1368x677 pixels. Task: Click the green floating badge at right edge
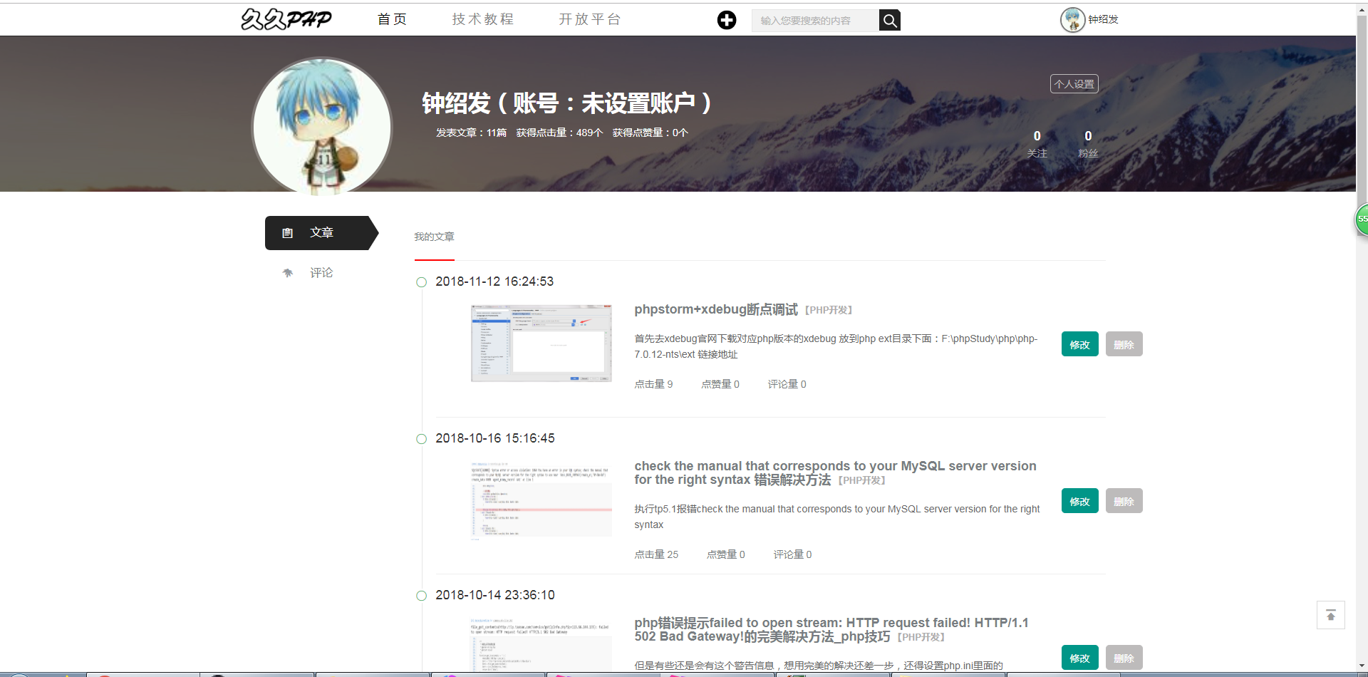point(1361,219)
